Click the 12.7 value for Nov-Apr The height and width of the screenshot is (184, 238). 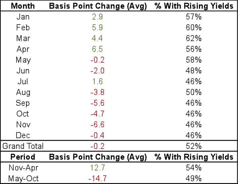coord(98,168)
